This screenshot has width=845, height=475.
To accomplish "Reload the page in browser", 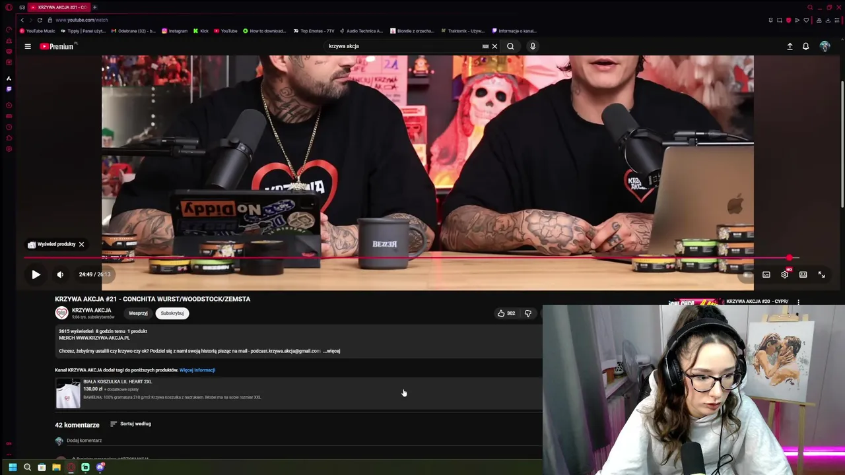I will coord(40,20).
